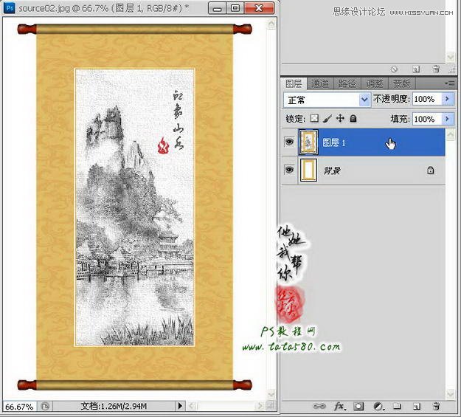The image size is (461, 417).
Task: Create a new layer group
Action: click(398, 407)
